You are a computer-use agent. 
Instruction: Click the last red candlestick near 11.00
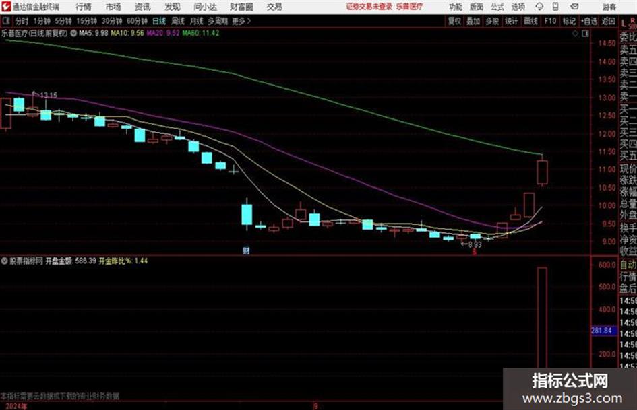[543, 172]
